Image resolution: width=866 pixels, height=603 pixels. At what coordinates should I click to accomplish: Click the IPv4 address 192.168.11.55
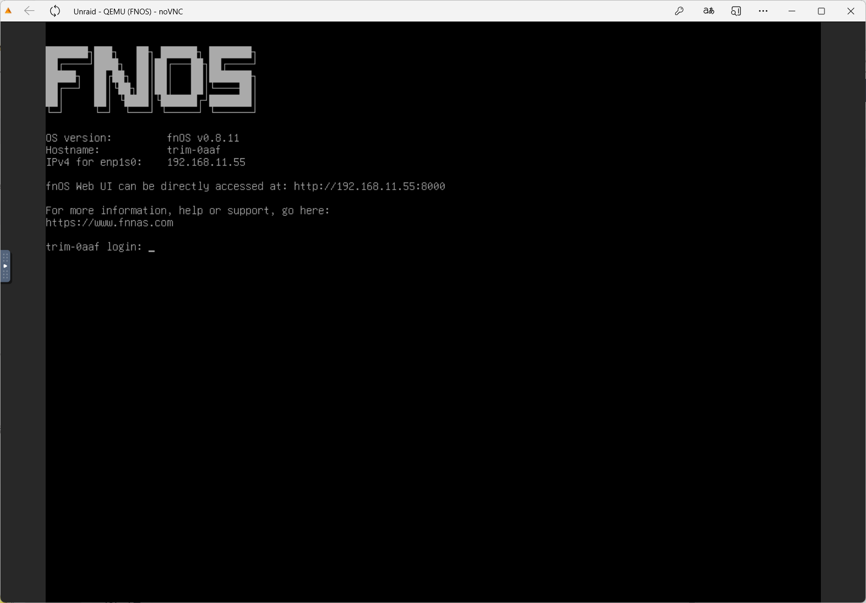click(206, 162)
